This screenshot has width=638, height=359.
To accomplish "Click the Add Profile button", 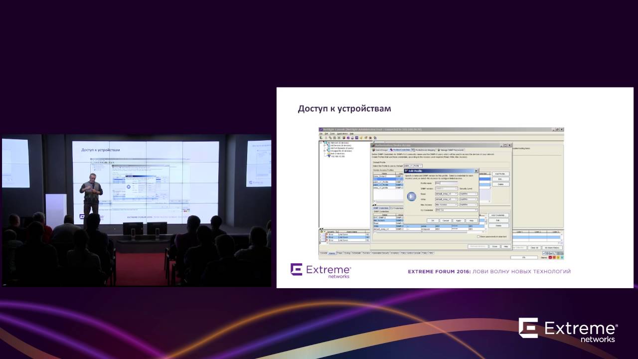I will pyautogui.click(x=500, y=174).
